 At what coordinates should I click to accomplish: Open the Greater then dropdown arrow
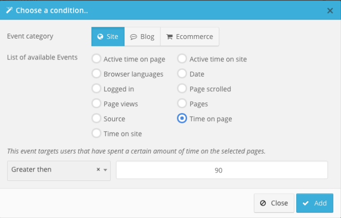[105, 170]
